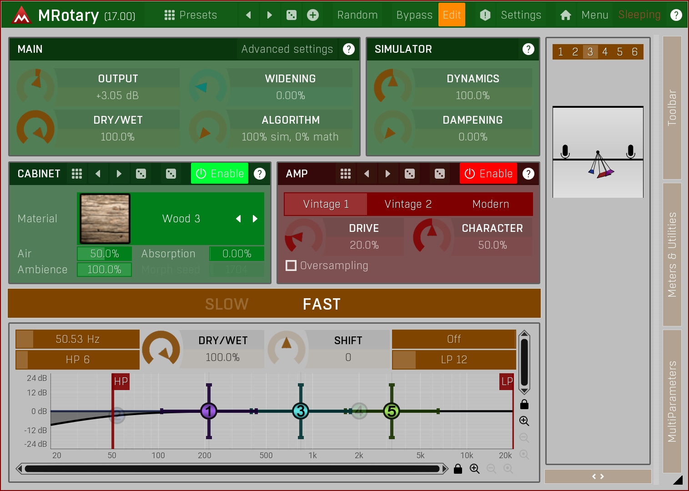Open the HP 6 filter type selector
The height and width of the screenshot is (491, 689).
78,360
